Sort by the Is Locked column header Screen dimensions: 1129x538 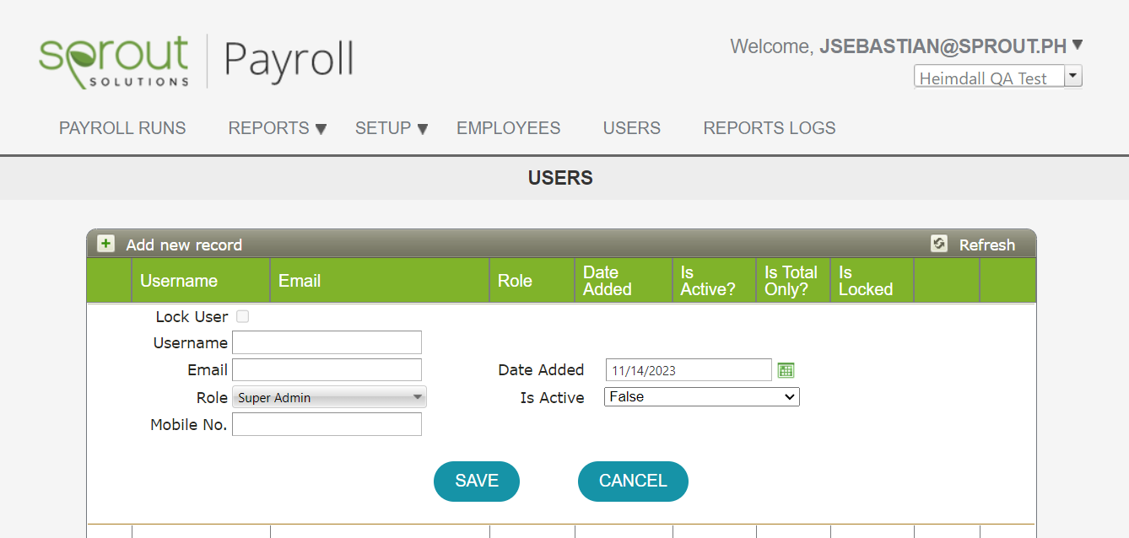(x=866, y=281)
